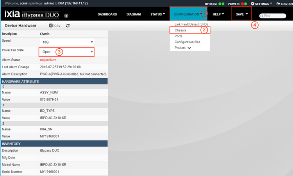Viewport: 293px width, 176px height.
Task: Click the Serial Number MY19160001 value
Action: click(x=50, y=172)
